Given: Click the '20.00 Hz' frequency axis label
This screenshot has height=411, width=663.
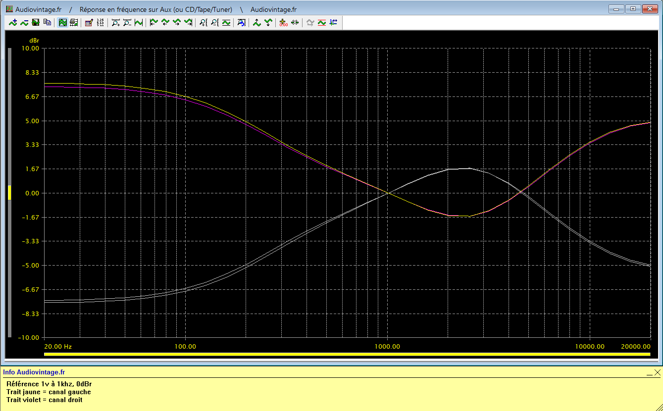Looking at the screenshot, I should click(x=58, y=347).
